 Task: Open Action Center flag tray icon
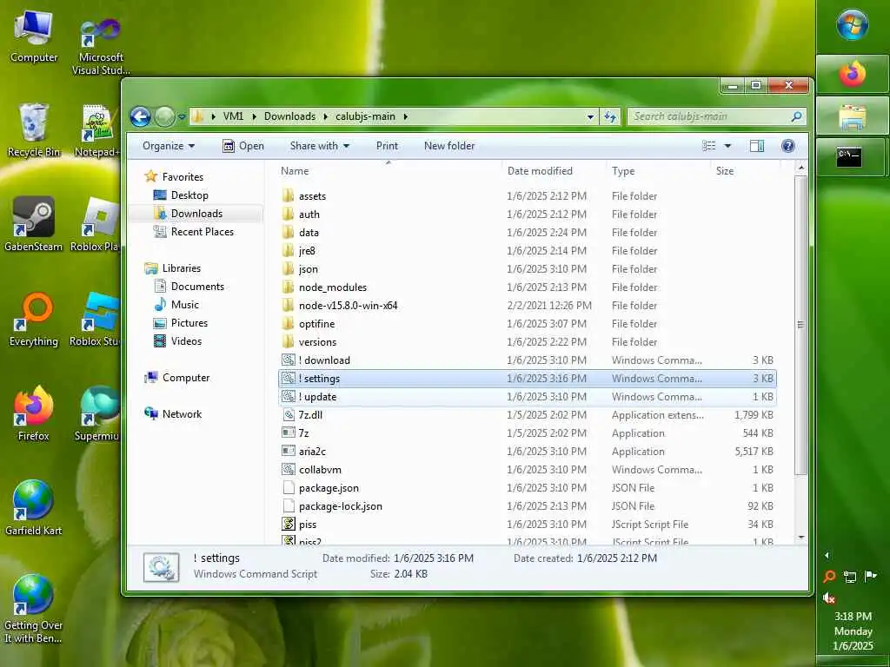pos(870,577)
